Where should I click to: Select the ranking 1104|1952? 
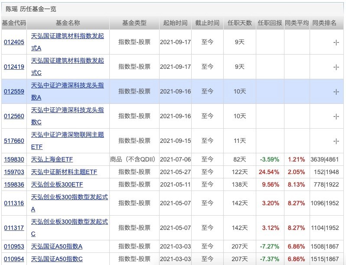(325, 228)
